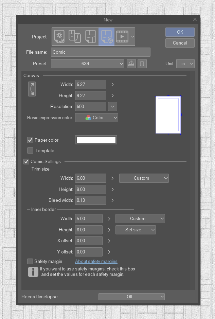Enable the Template checkbox
Screen dimensions: 215x319
click(30, 150)
